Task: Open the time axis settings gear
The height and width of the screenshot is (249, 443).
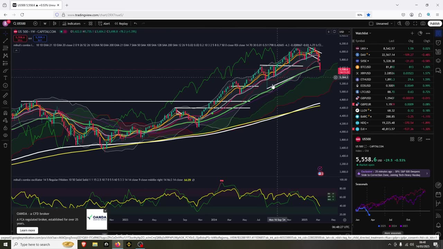Action: click(344, 220)
